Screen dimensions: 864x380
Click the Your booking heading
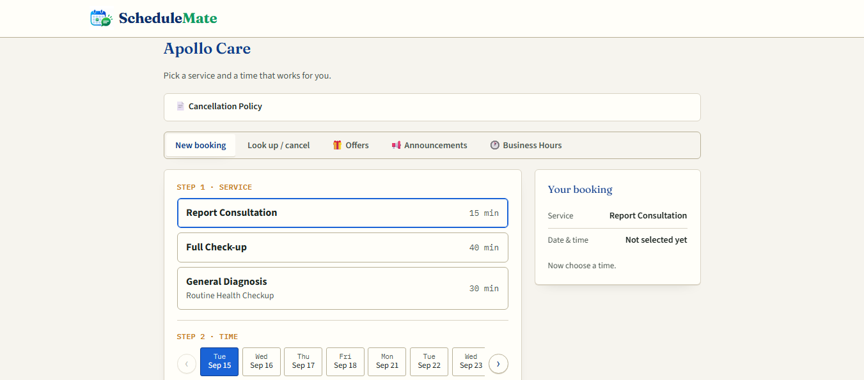pyautogui.click(x=580, y=189)
